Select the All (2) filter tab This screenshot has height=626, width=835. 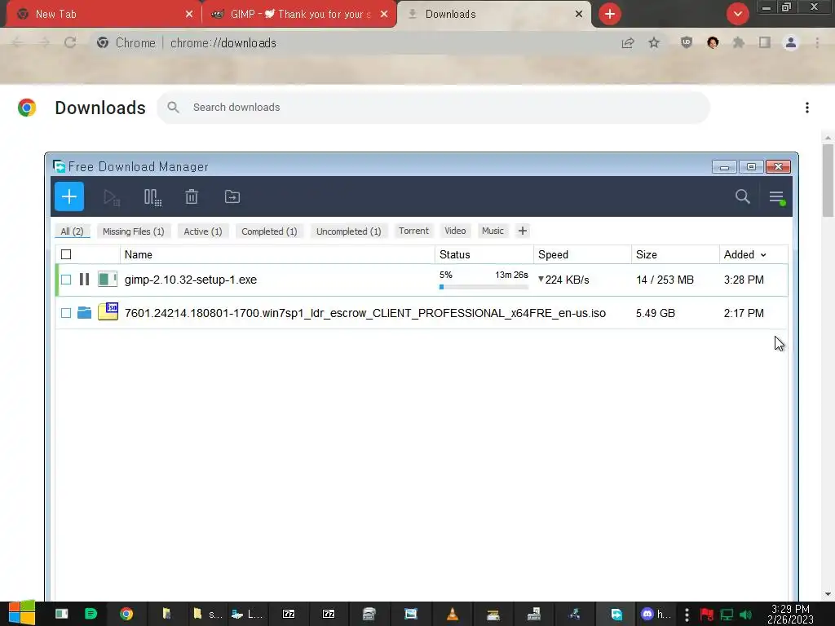[72, 231]
